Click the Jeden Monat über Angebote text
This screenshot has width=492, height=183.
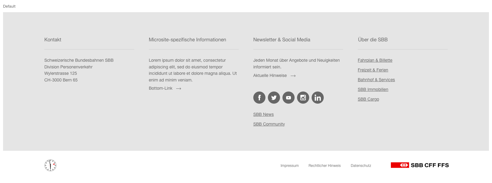pos(296,64)
